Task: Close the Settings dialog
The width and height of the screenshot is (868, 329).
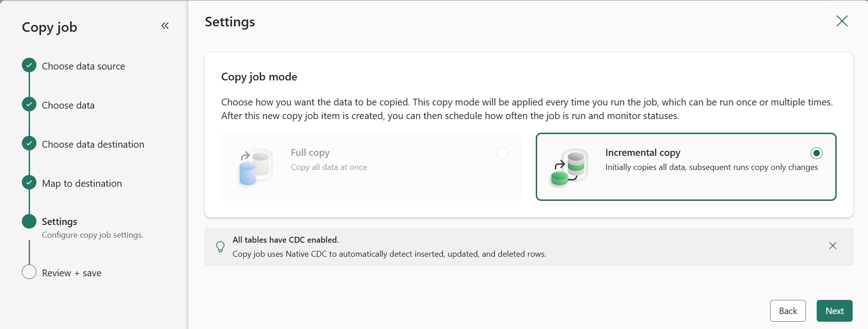Action: 842,21
